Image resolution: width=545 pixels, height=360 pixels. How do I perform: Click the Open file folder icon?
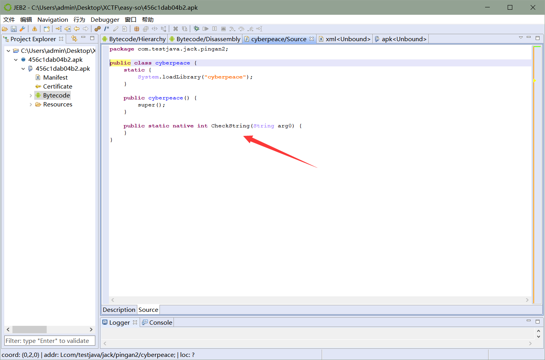coord(5,29)
